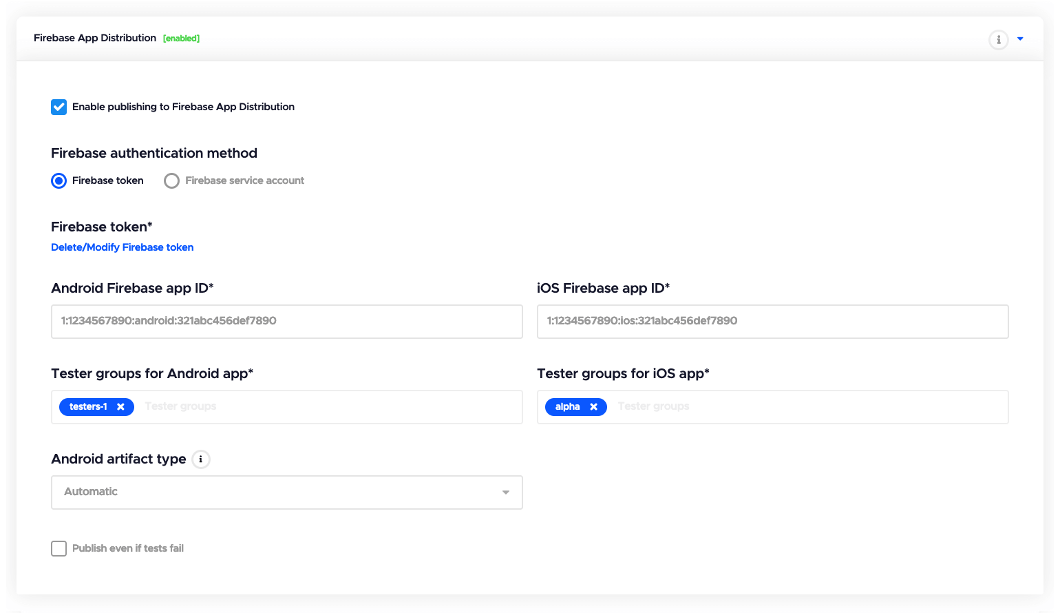1060x613 pixels.
Task: Uncheck Enable publishing to Firebase App Distribution
Action: click(x=59, y=107)
